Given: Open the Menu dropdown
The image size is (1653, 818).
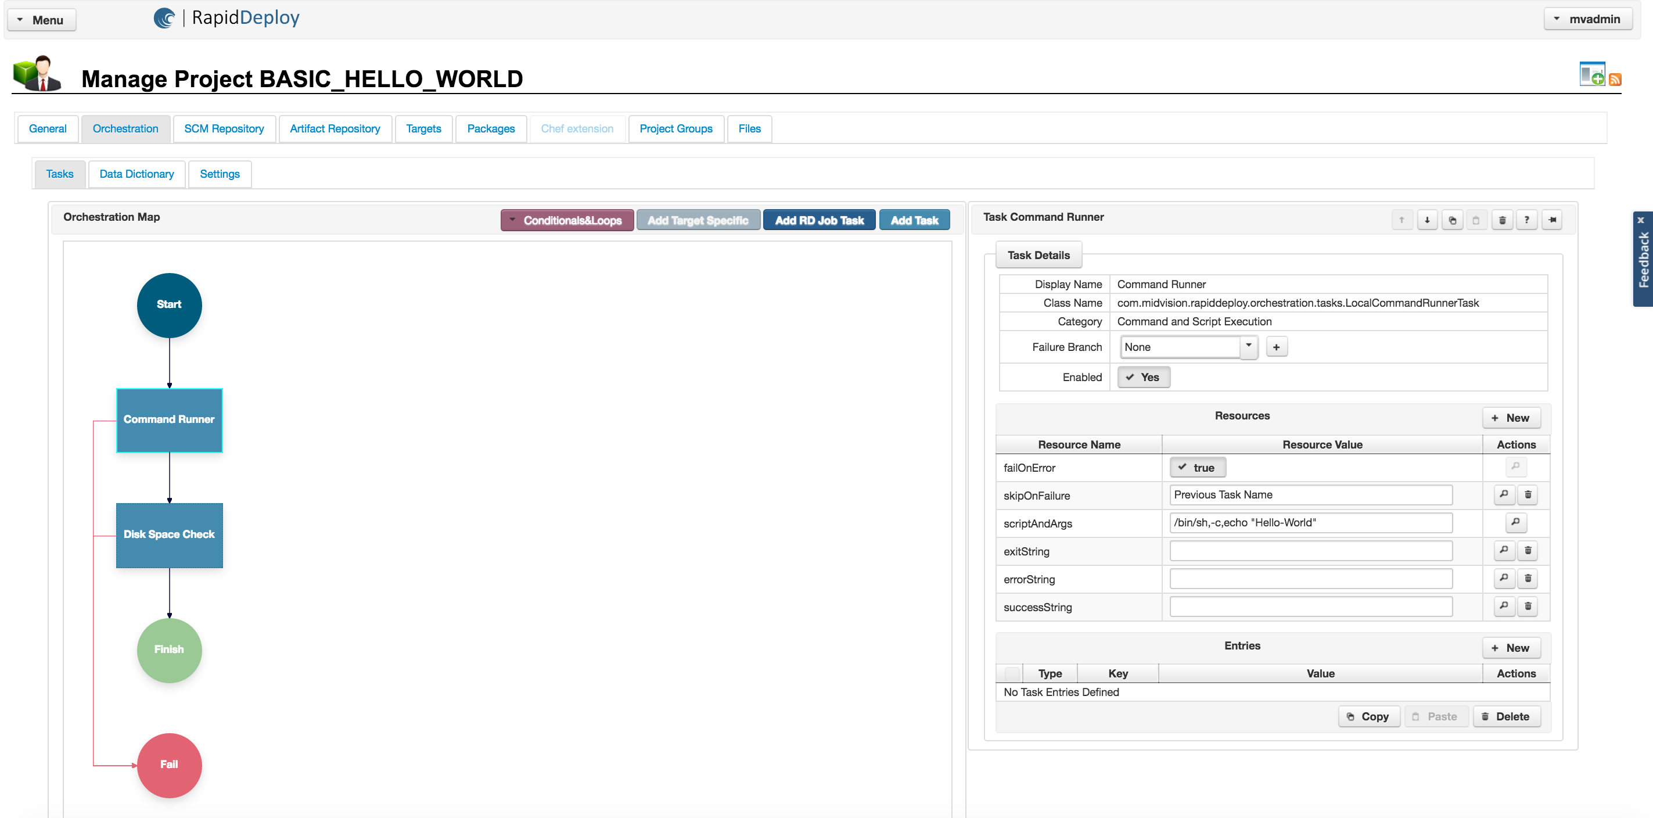Looking at the screenshot, I should pyautogui.click(x=41, y=20).
